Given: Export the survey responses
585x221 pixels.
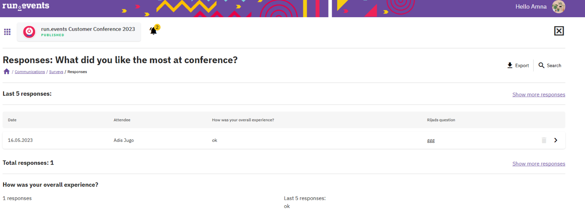Looking at the screenshot, I should (518, 65).
